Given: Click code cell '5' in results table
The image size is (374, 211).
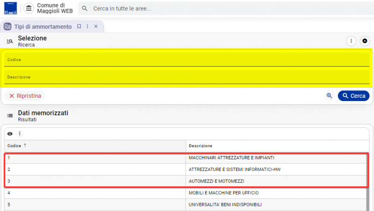Looking at the screenshot, I should (95, 204).
